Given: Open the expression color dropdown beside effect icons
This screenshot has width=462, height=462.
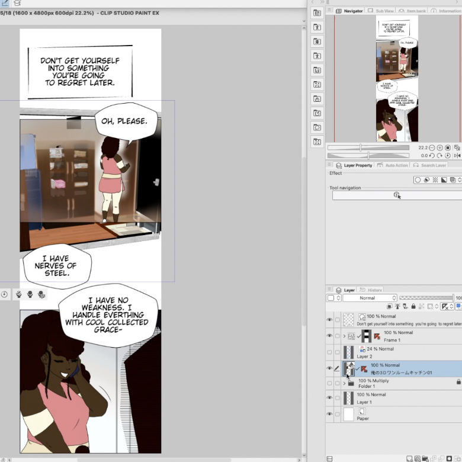Looking at the screenshot, I should pyautogui.click(x=460, y=180).
